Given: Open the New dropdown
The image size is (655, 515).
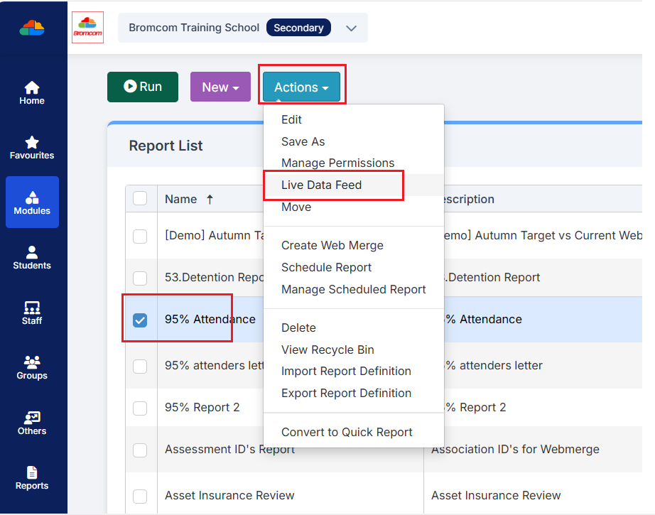Looking at the screenshot, I should tap(220, 86).
